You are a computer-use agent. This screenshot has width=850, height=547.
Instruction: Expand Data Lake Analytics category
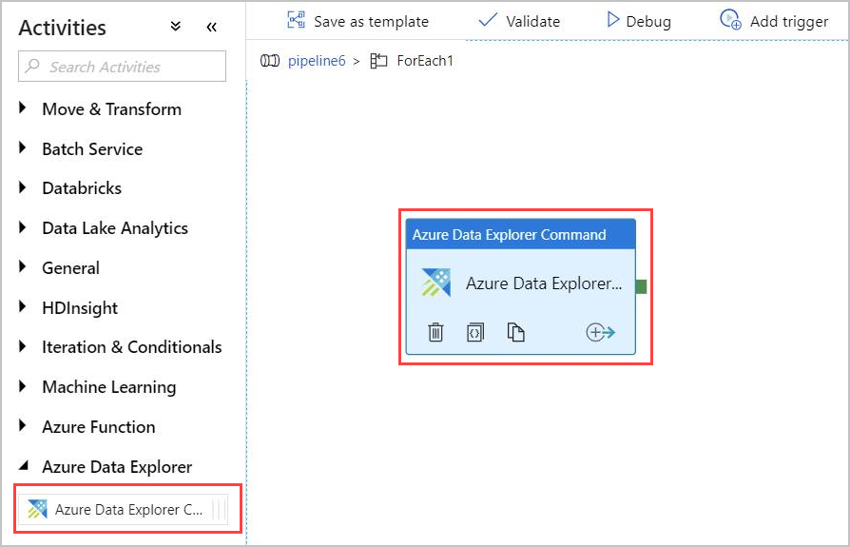point(22,226)
